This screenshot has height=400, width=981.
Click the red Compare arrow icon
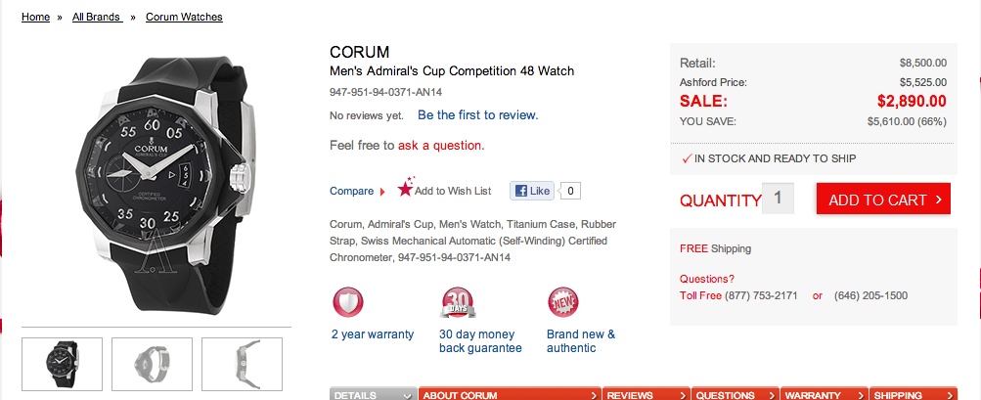click(382, 192)
